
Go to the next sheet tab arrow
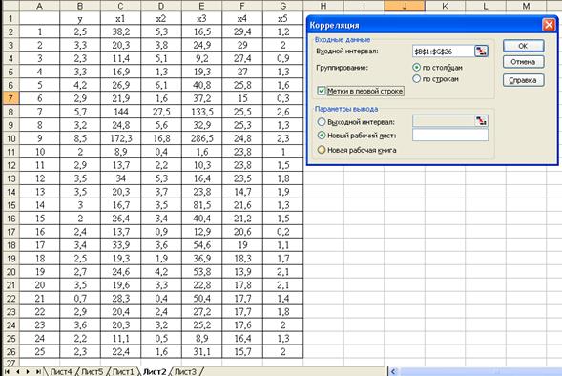(28, 371)
